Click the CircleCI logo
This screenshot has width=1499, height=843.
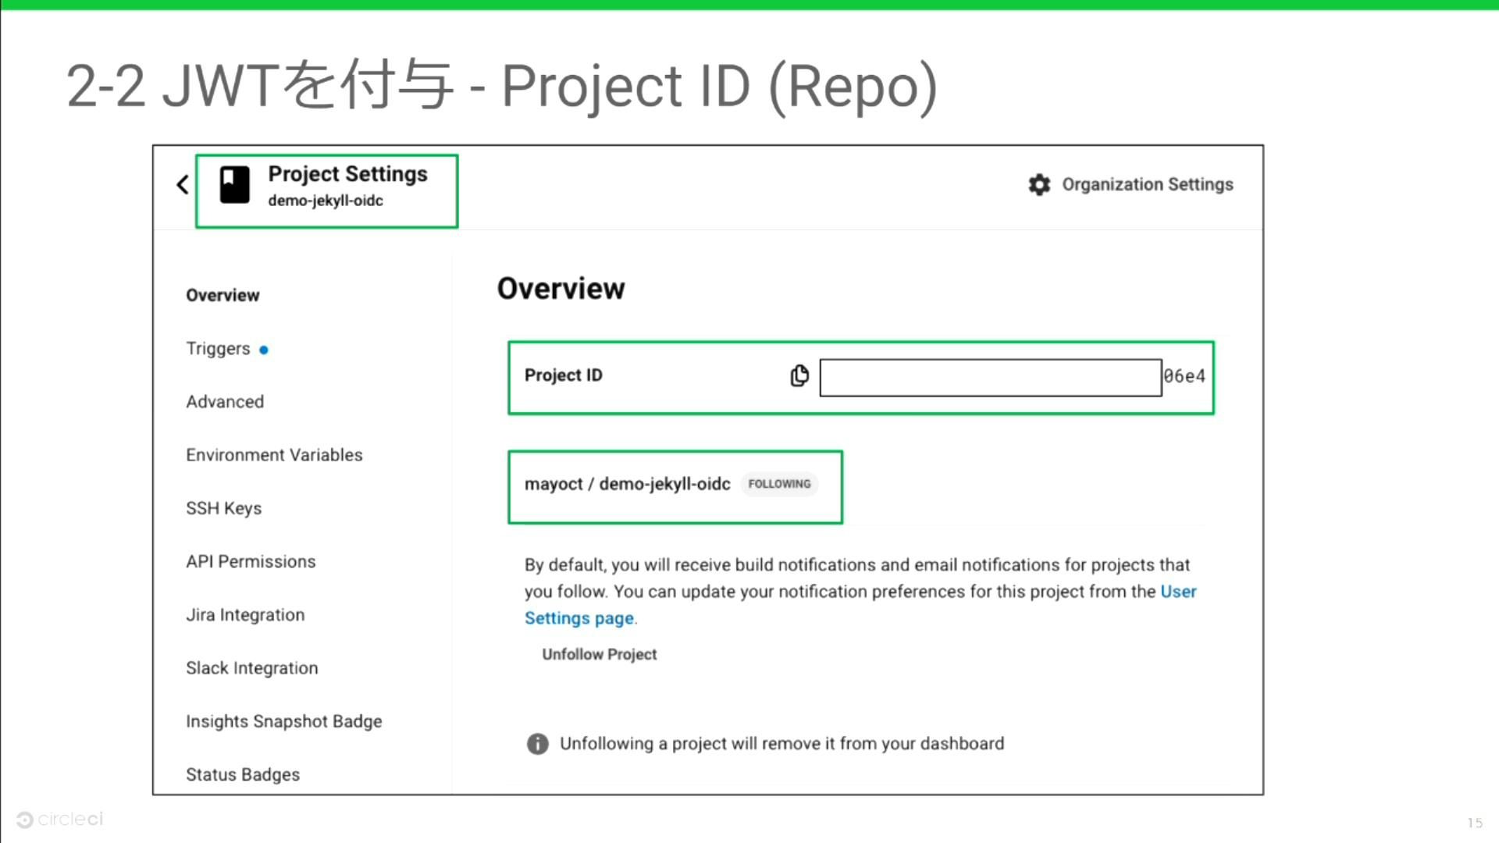coord(59,819)
